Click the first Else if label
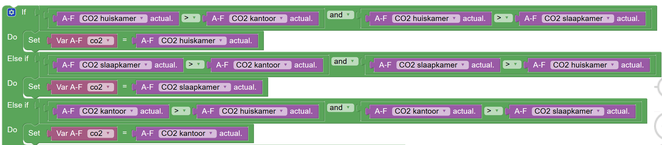662x145 pixels. pyautogui.click(x=18, y=59)
